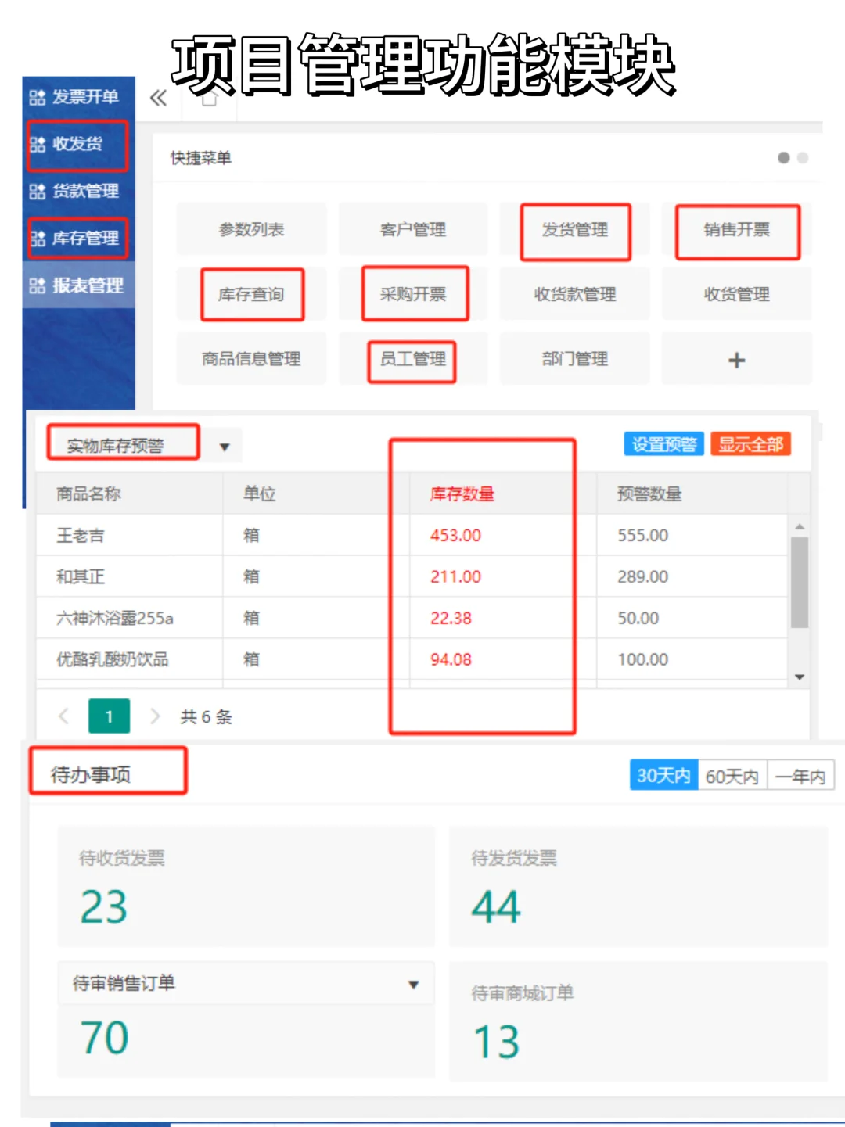
Task: Open 员工管理 from the quick menu
Action: tap(412, 359)
